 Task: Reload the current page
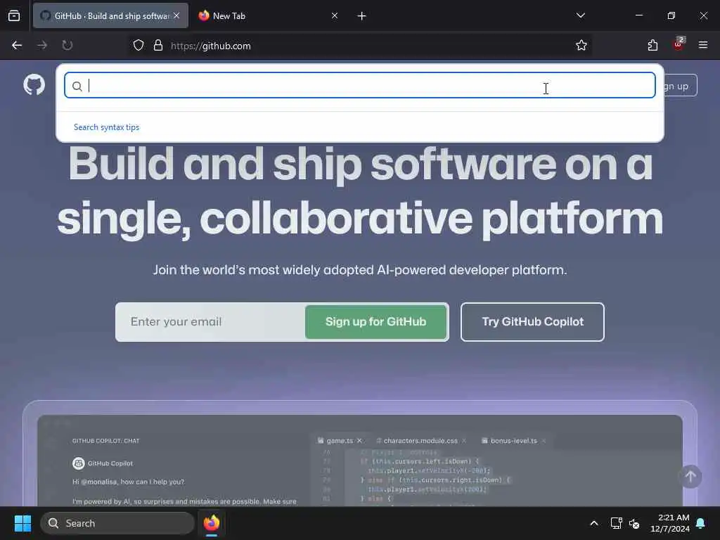pos(67,45)
